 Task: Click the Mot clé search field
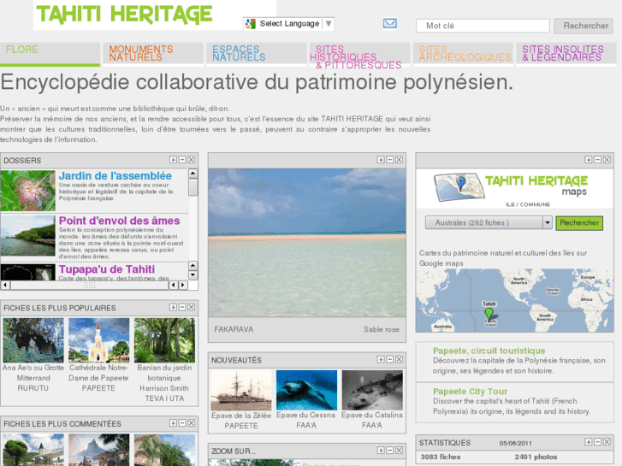[x=482, y=26]
